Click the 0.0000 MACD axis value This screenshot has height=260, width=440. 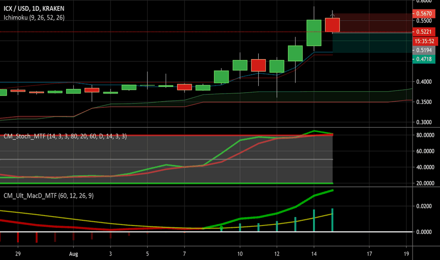pos(424,232)
